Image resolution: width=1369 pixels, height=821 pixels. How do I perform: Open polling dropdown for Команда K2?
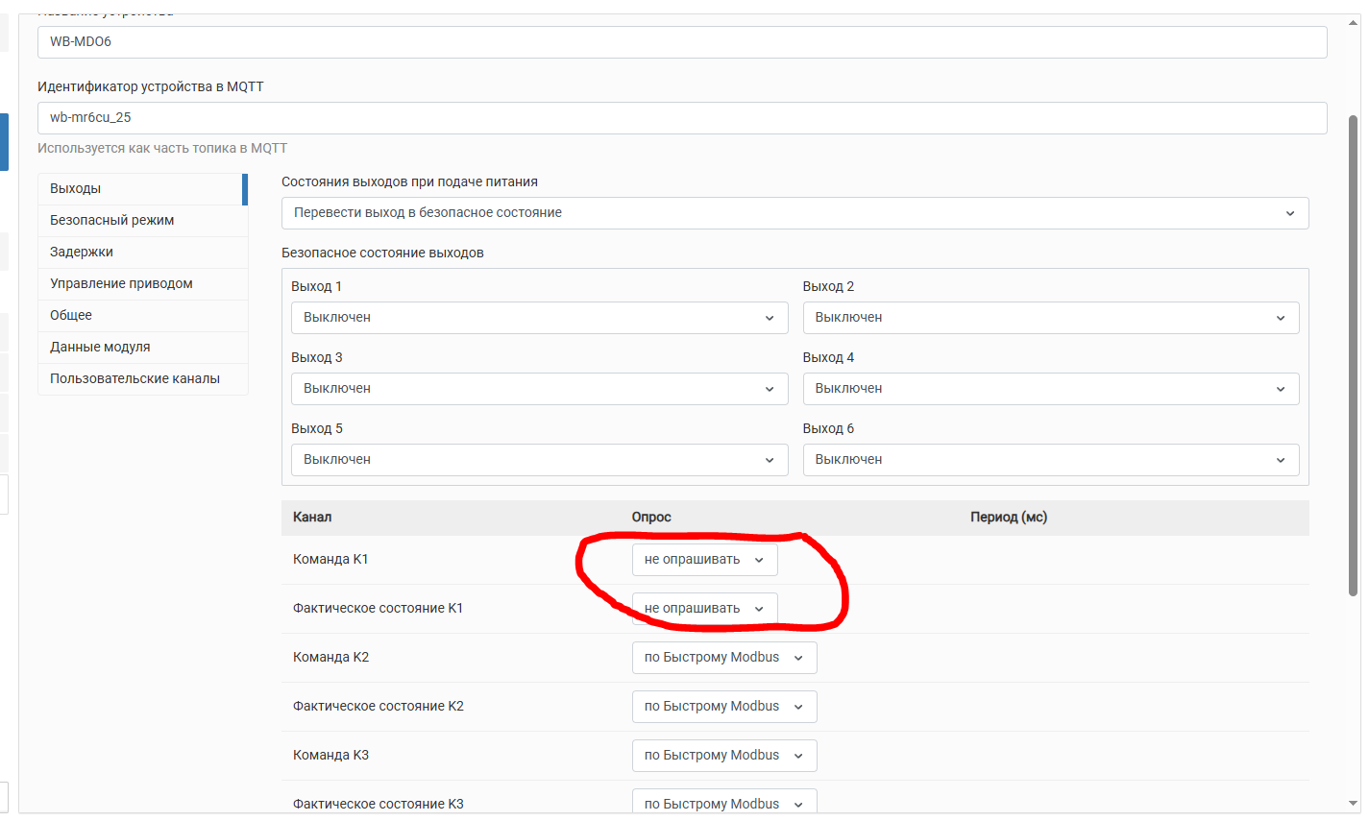pos(723,658)
